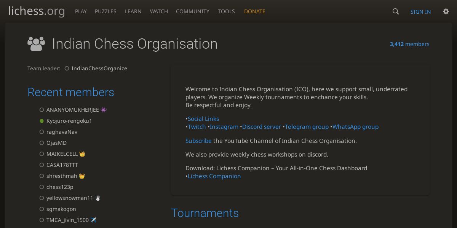This screenshot has height=228, width=457.
Task: Click Subscribe YouTube link
Action: coord(198,141)
